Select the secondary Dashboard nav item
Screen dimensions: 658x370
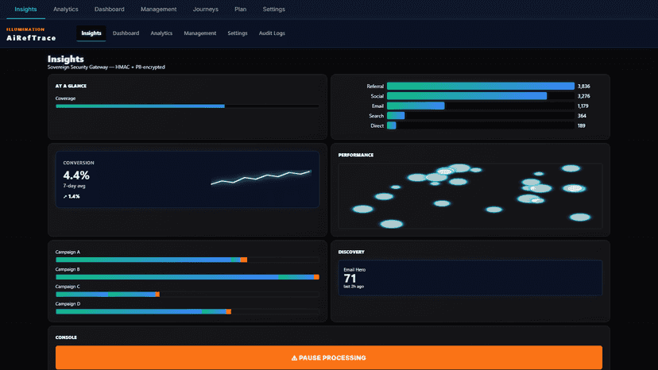(126, 33)
